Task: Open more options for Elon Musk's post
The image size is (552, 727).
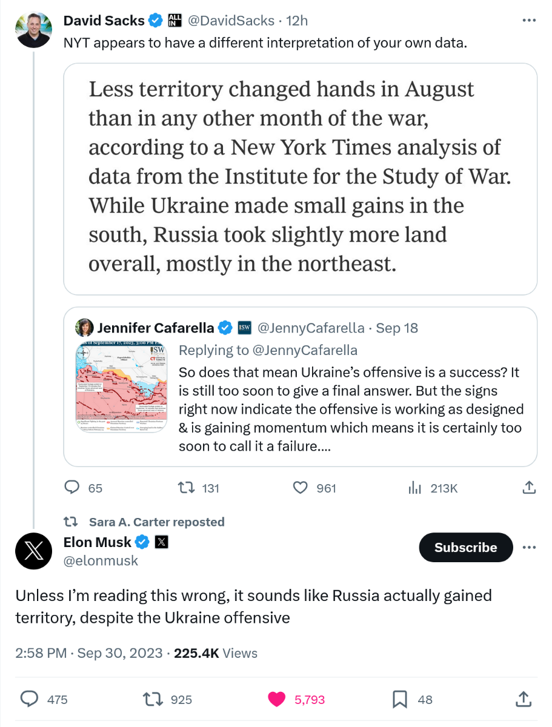Action: (528, 548)
